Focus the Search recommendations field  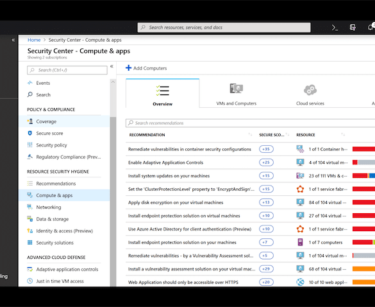250,123
